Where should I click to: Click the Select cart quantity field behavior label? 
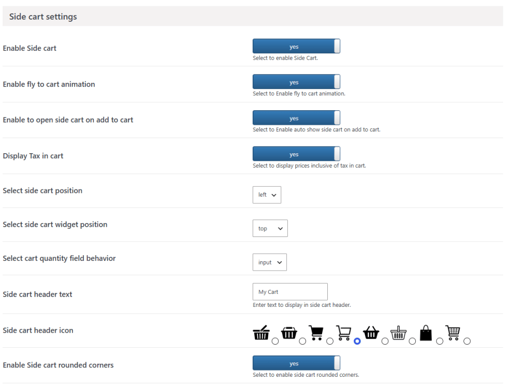59,258
